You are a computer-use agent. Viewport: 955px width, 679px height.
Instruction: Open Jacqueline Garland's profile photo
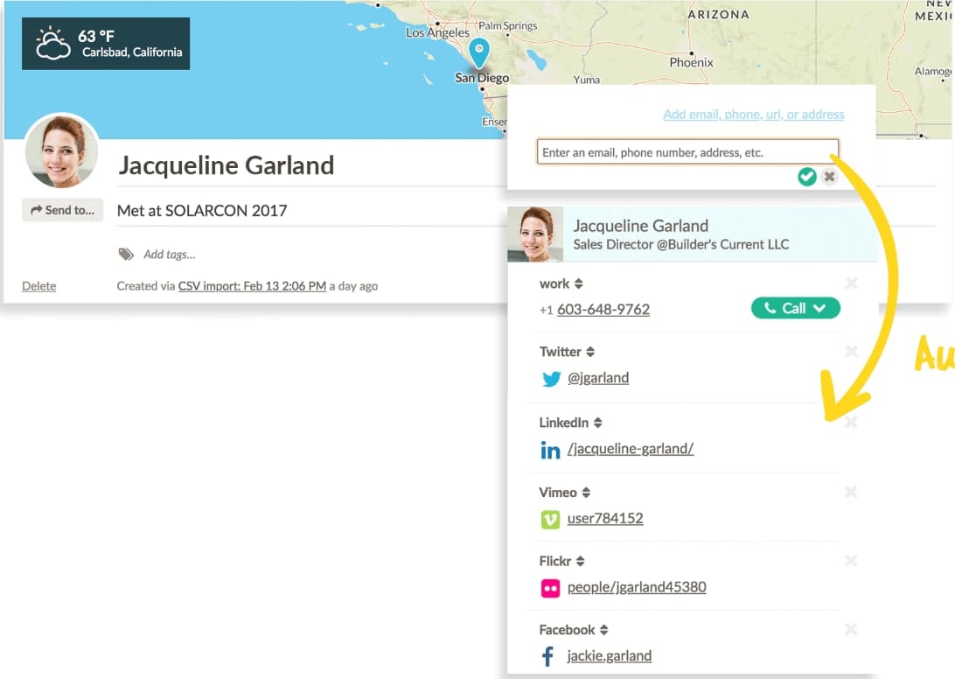61,151
